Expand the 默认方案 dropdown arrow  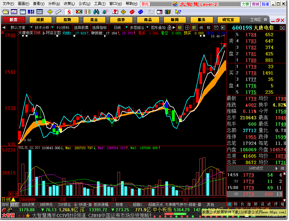point(31,28)
